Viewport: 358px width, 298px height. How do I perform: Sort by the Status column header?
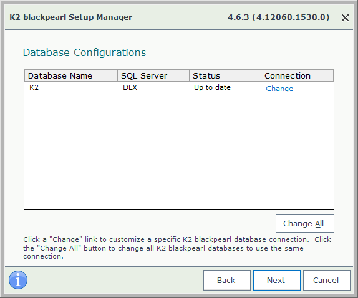pyautogui.click(x=225, y=75)
